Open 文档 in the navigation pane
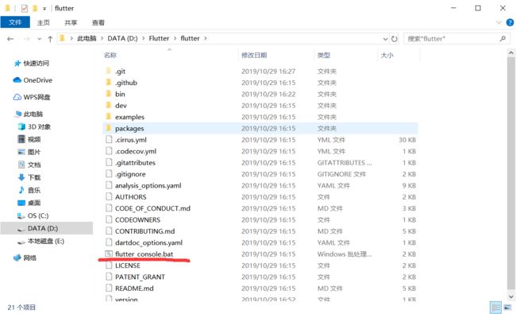This screenshot has width=516, height=314. click(x=34, y=165)
